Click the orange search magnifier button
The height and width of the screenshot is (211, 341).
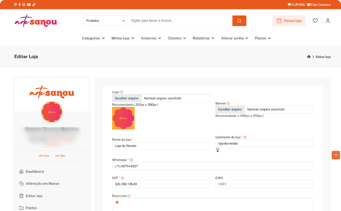point(239,21)
